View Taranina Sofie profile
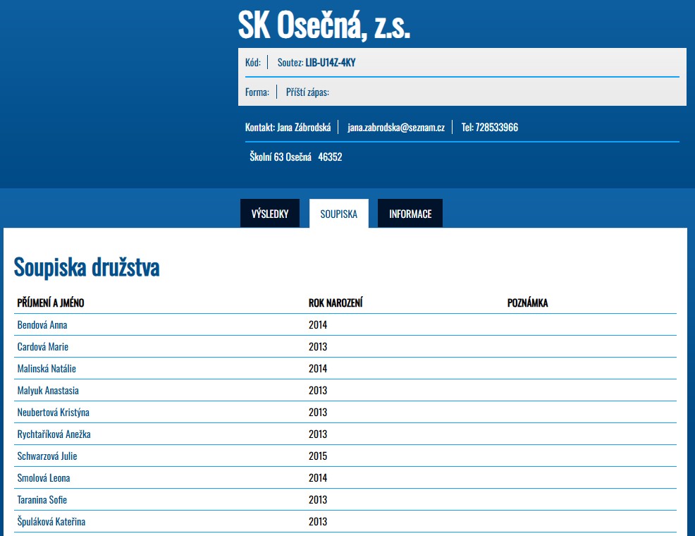Image resolution: width=695 pixels, height=536 pixels. (42, 500)
